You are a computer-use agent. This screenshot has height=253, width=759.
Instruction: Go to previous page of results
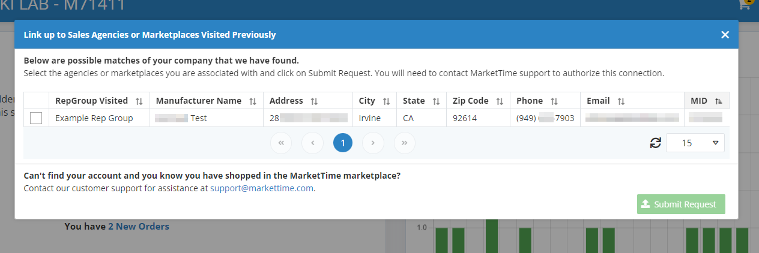[x=313, y=143]
